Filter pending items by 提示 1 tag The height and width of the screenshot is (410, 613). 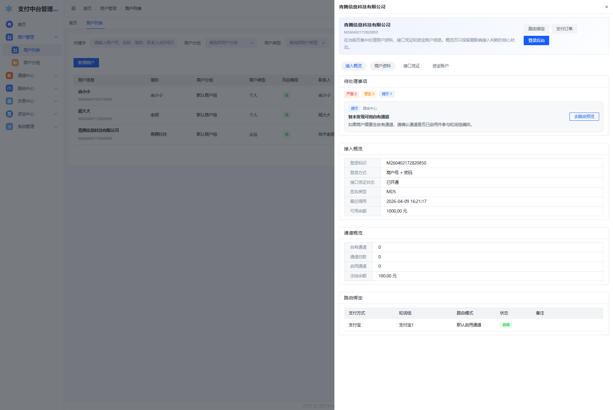[387, 94]
